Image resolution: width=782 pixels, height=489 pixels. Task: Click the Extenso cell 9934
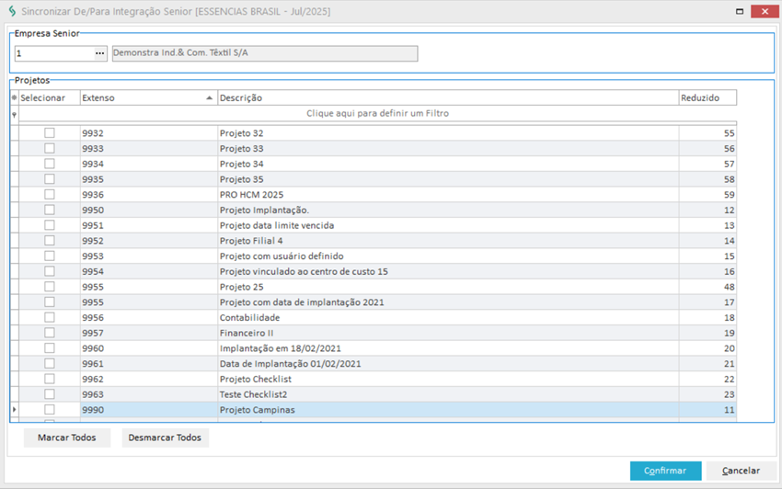149,164
